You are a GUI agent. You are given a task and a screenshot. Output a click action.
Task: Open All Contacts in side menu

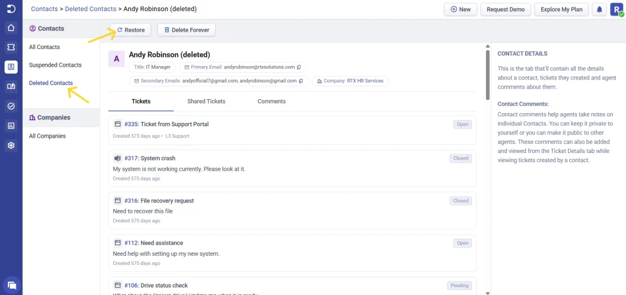point(44,47)
